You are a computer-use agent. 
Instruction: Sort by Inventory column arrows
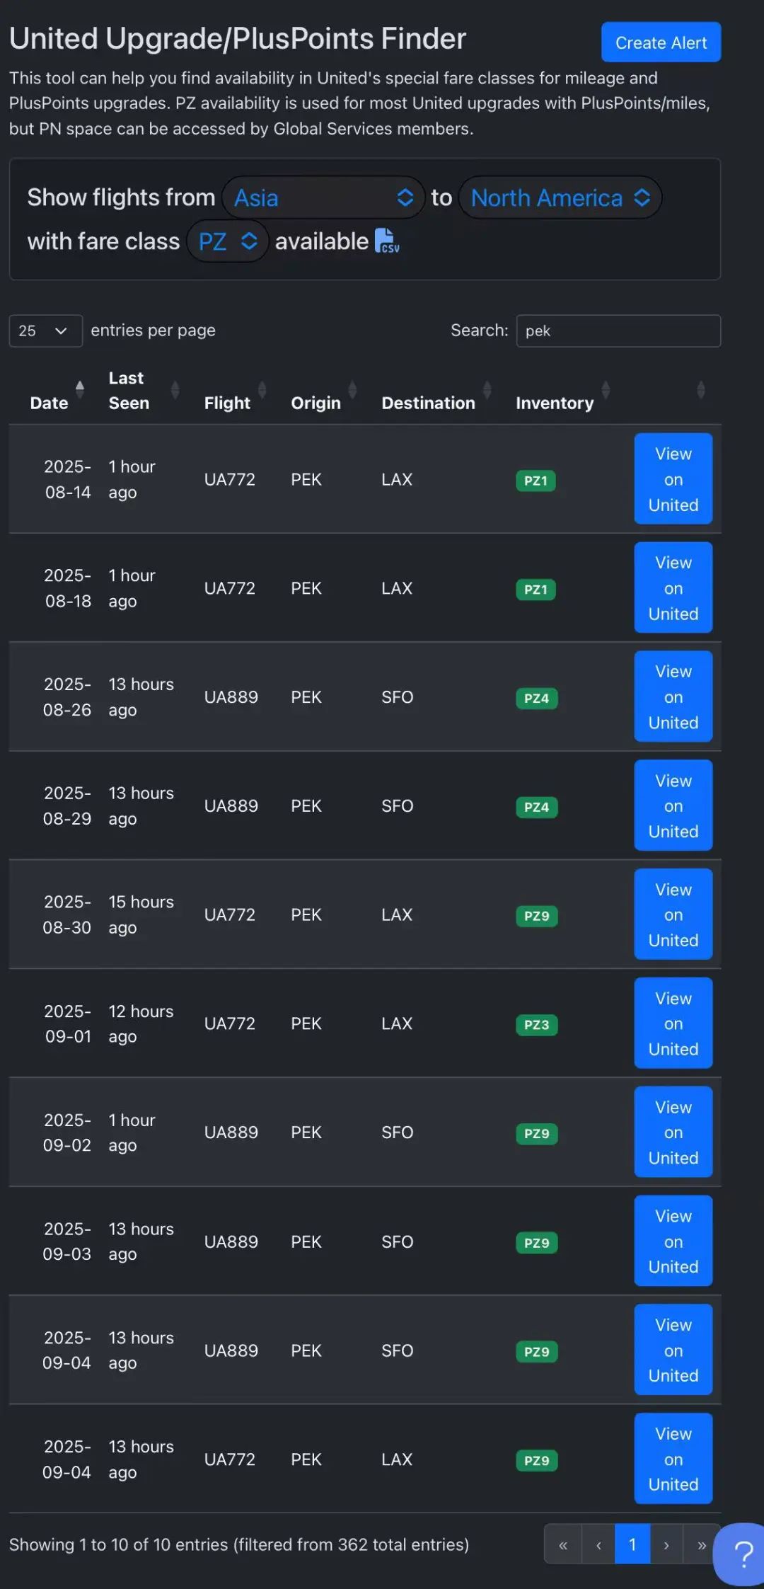point(606,389)
